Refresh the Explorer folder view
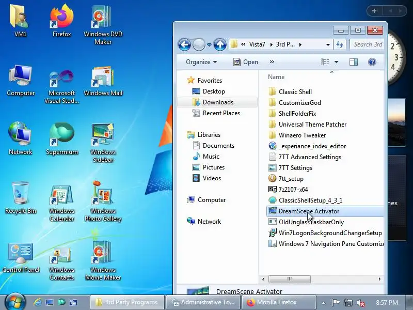The height and width of the screenshot is (310, 413). pyautogui.click(x=340, y=44)
